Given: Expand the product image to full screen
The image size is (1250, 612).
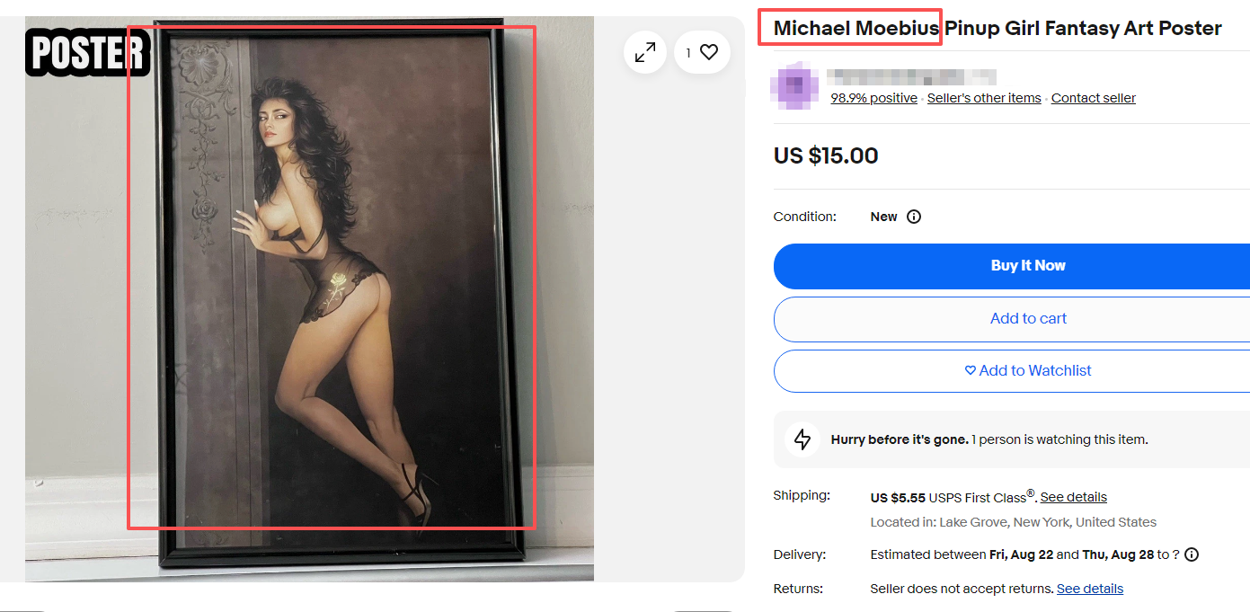Looking at the screenshot, I should 645,53.
